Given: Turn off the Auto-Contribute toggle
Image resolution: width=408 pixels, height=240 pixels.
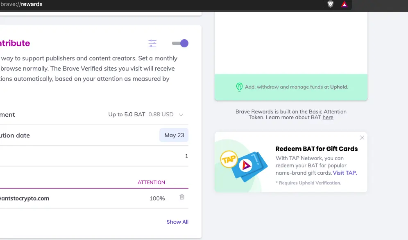Looking at the screenshot, I should coord(180,43).
